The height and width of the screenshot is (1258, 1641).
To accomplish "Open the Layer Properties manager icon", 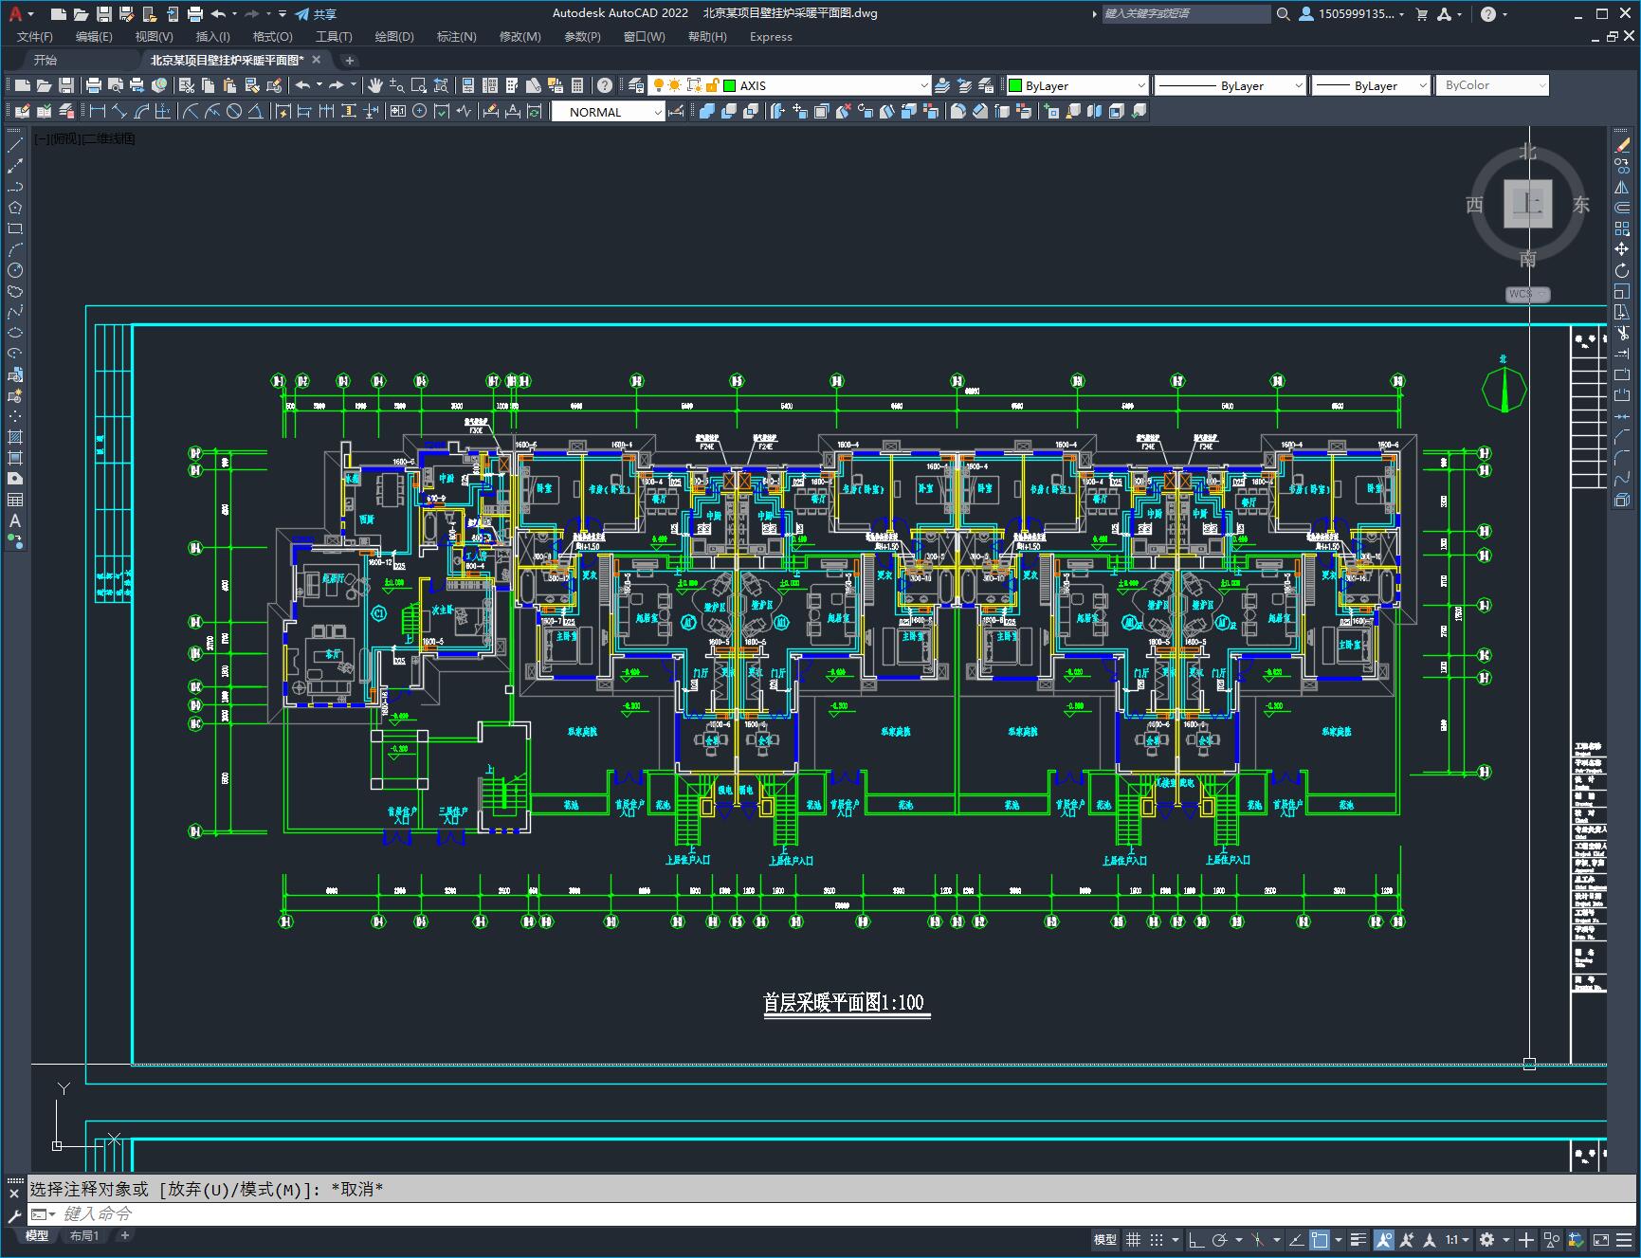I will click(635, 85).
